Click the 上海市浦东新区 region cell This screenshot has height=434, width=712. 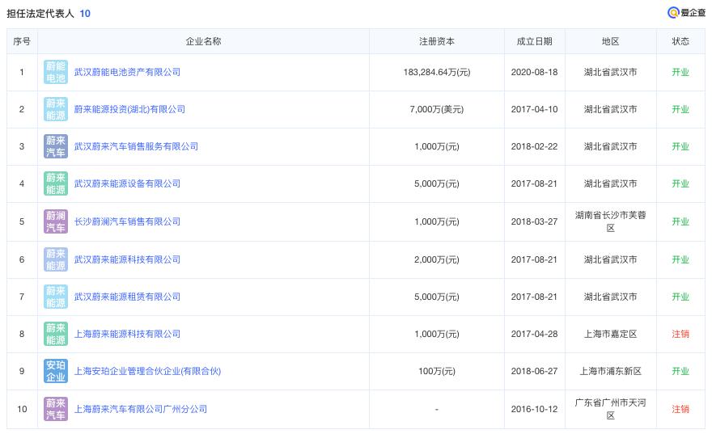click(x=610, y=371)
